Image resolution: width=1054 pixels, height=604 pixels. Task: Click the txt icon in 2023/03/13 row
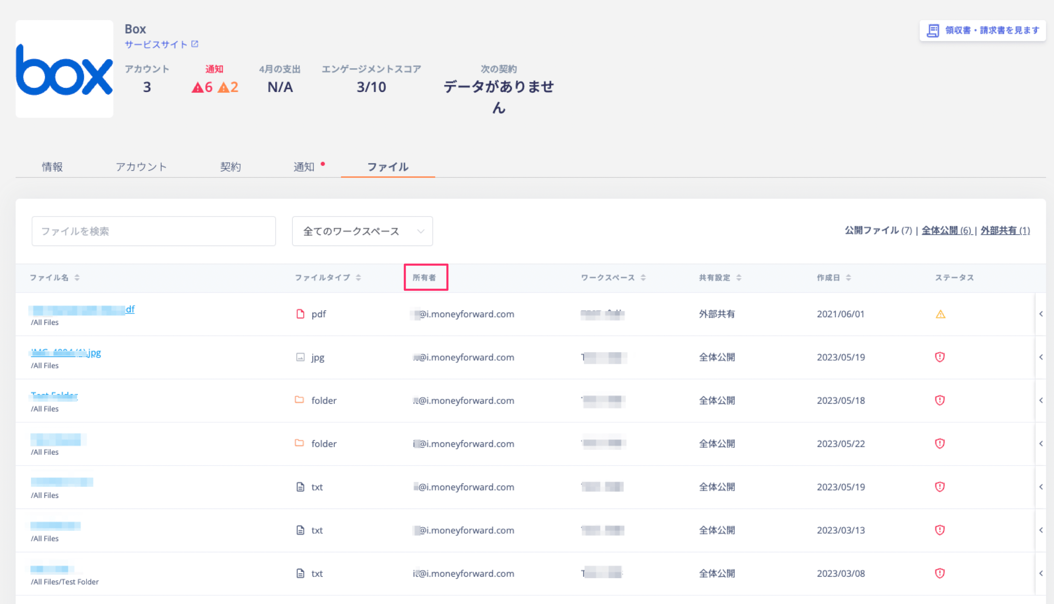click(x=300, y=530)
